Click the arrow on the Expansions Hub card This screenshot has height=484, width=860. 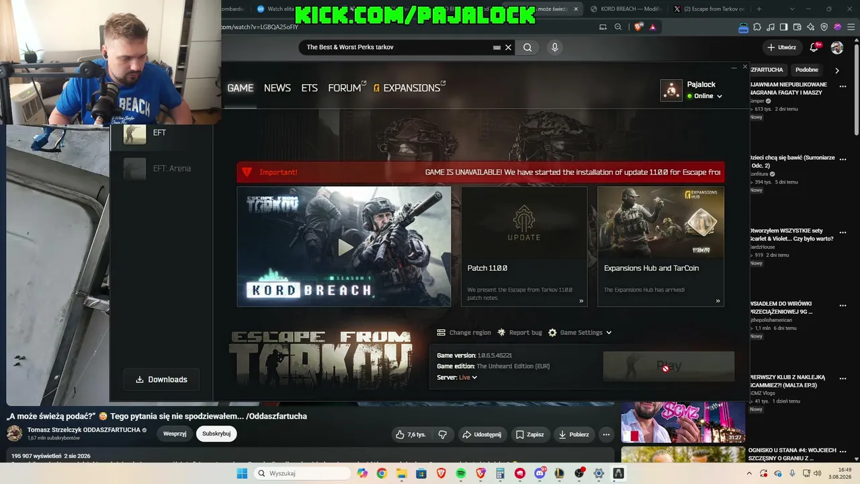[x=718, y=300]
